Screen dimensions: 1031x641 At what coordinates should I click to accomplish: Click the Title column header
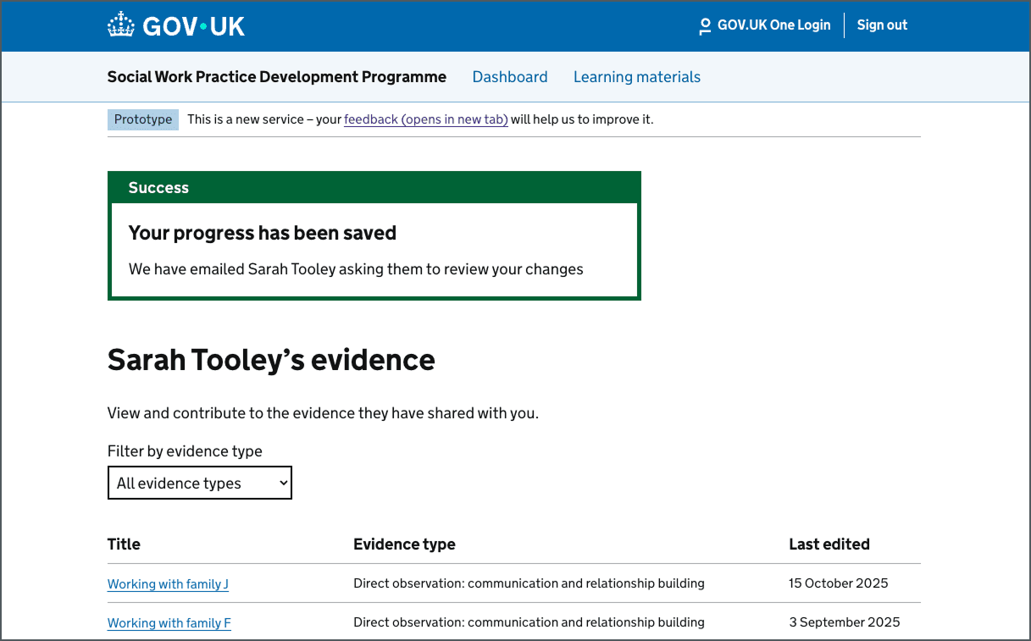(x=124, y=544)
